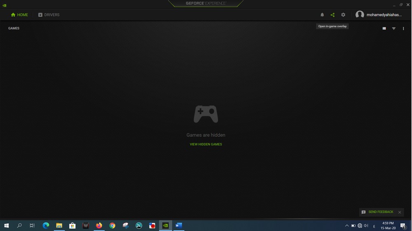Open the Predator app on taskbar
Viewport: 412px width, 231px height.
click(x=86, y=226)
